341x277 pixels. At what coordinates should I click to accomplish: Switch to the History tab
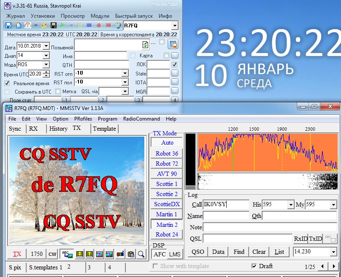pyautogui.click(x=58, y=129)
